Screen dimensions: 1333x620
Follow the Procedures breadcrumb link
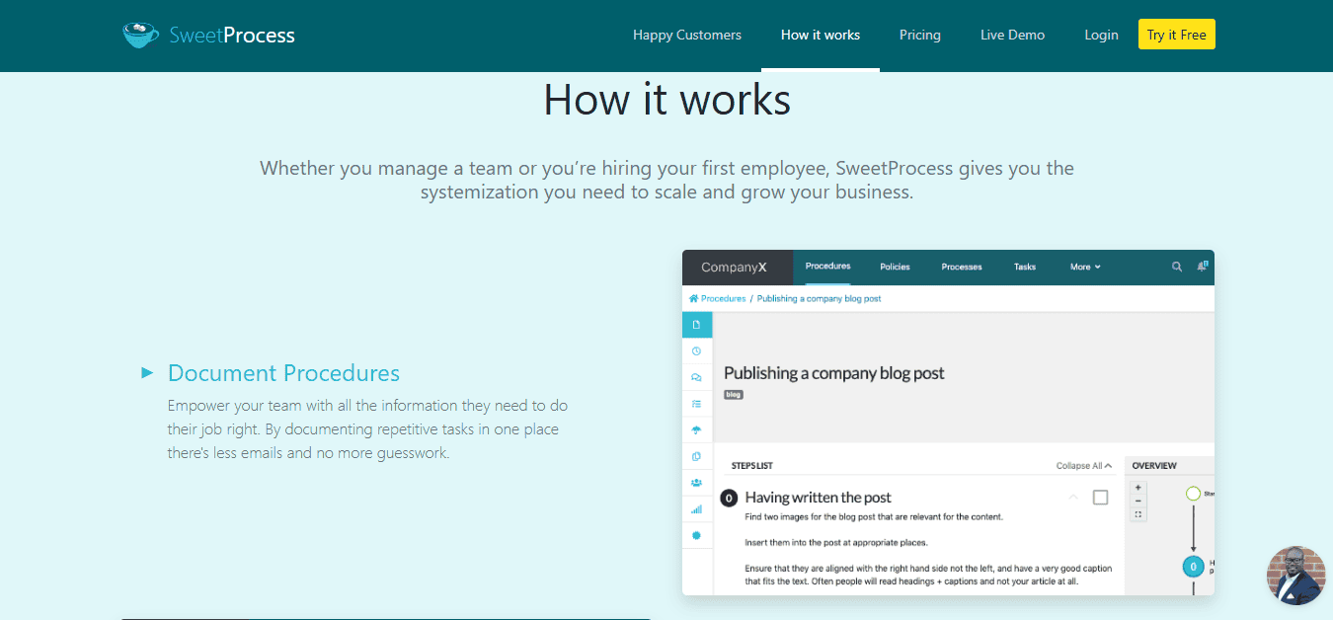point(723,298)
